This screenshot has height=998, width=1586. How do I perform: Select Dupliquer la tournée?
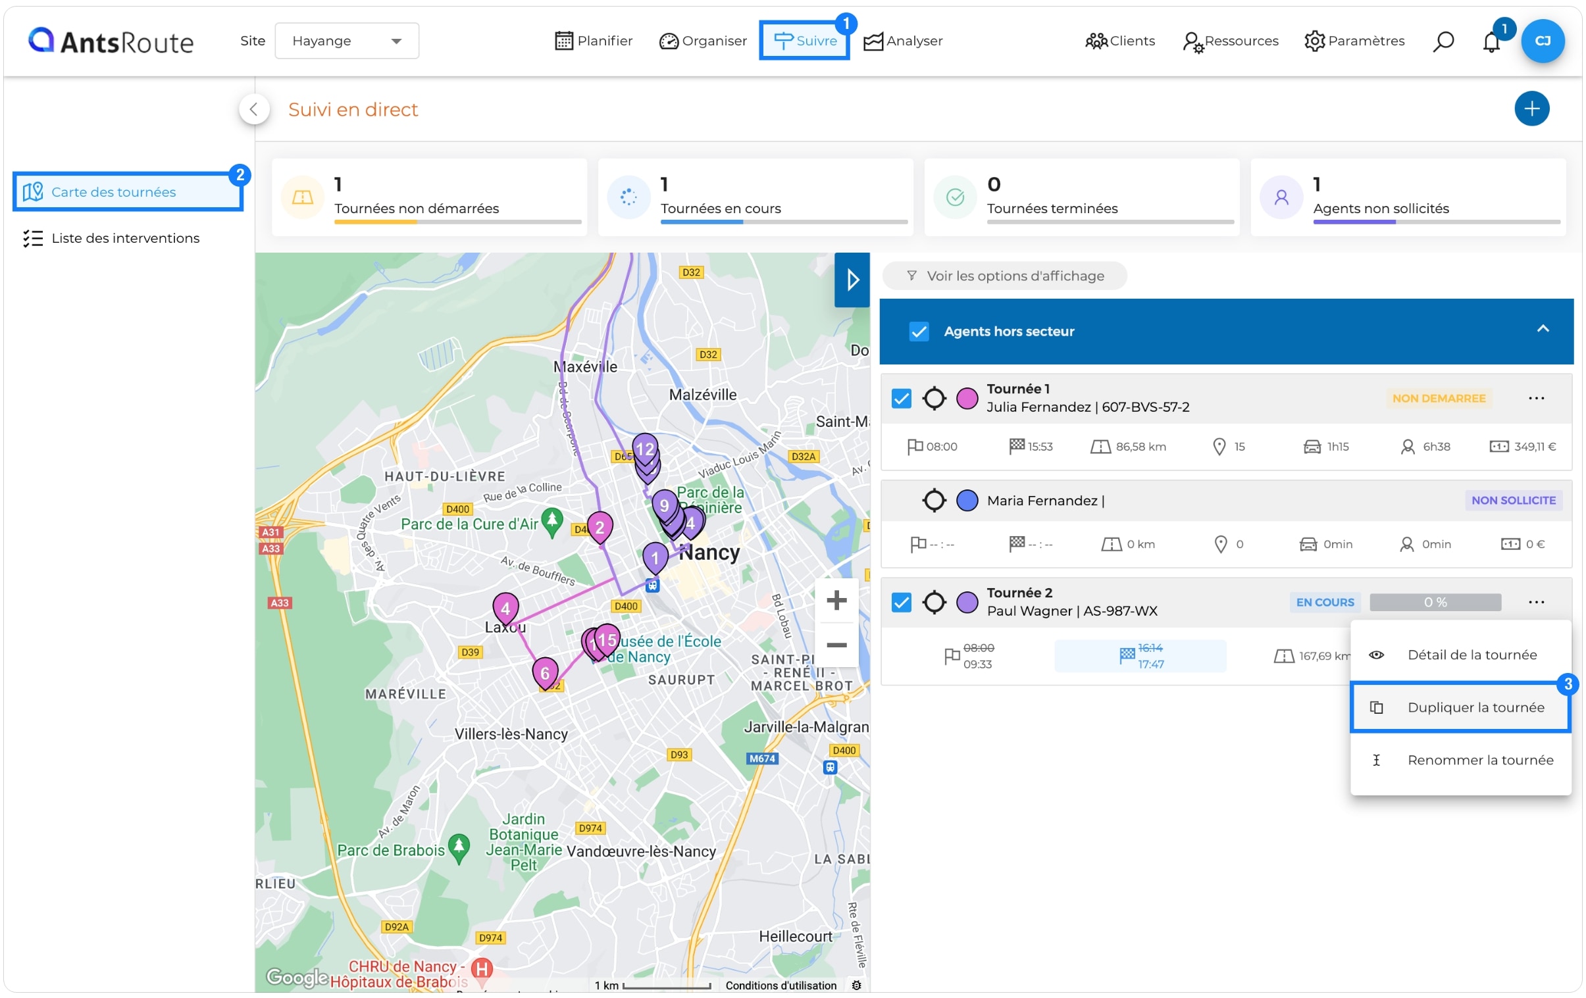coord(1460,708)
